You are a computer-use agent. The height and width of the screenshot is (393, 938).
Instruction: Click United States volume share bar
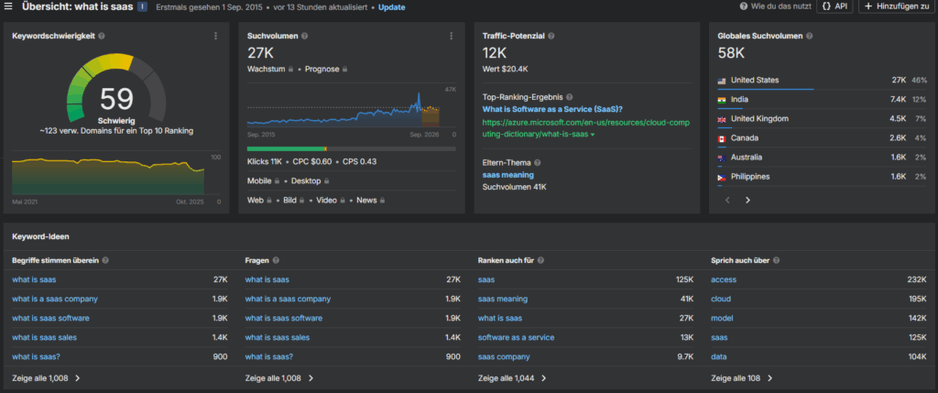[765, 89]
